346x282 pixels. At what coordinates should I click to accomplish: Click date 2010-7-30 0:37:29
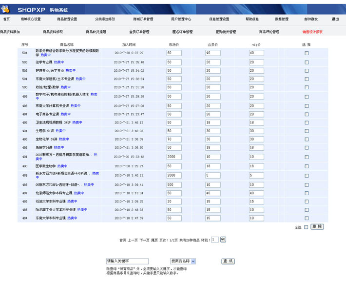tap(129, 53)
